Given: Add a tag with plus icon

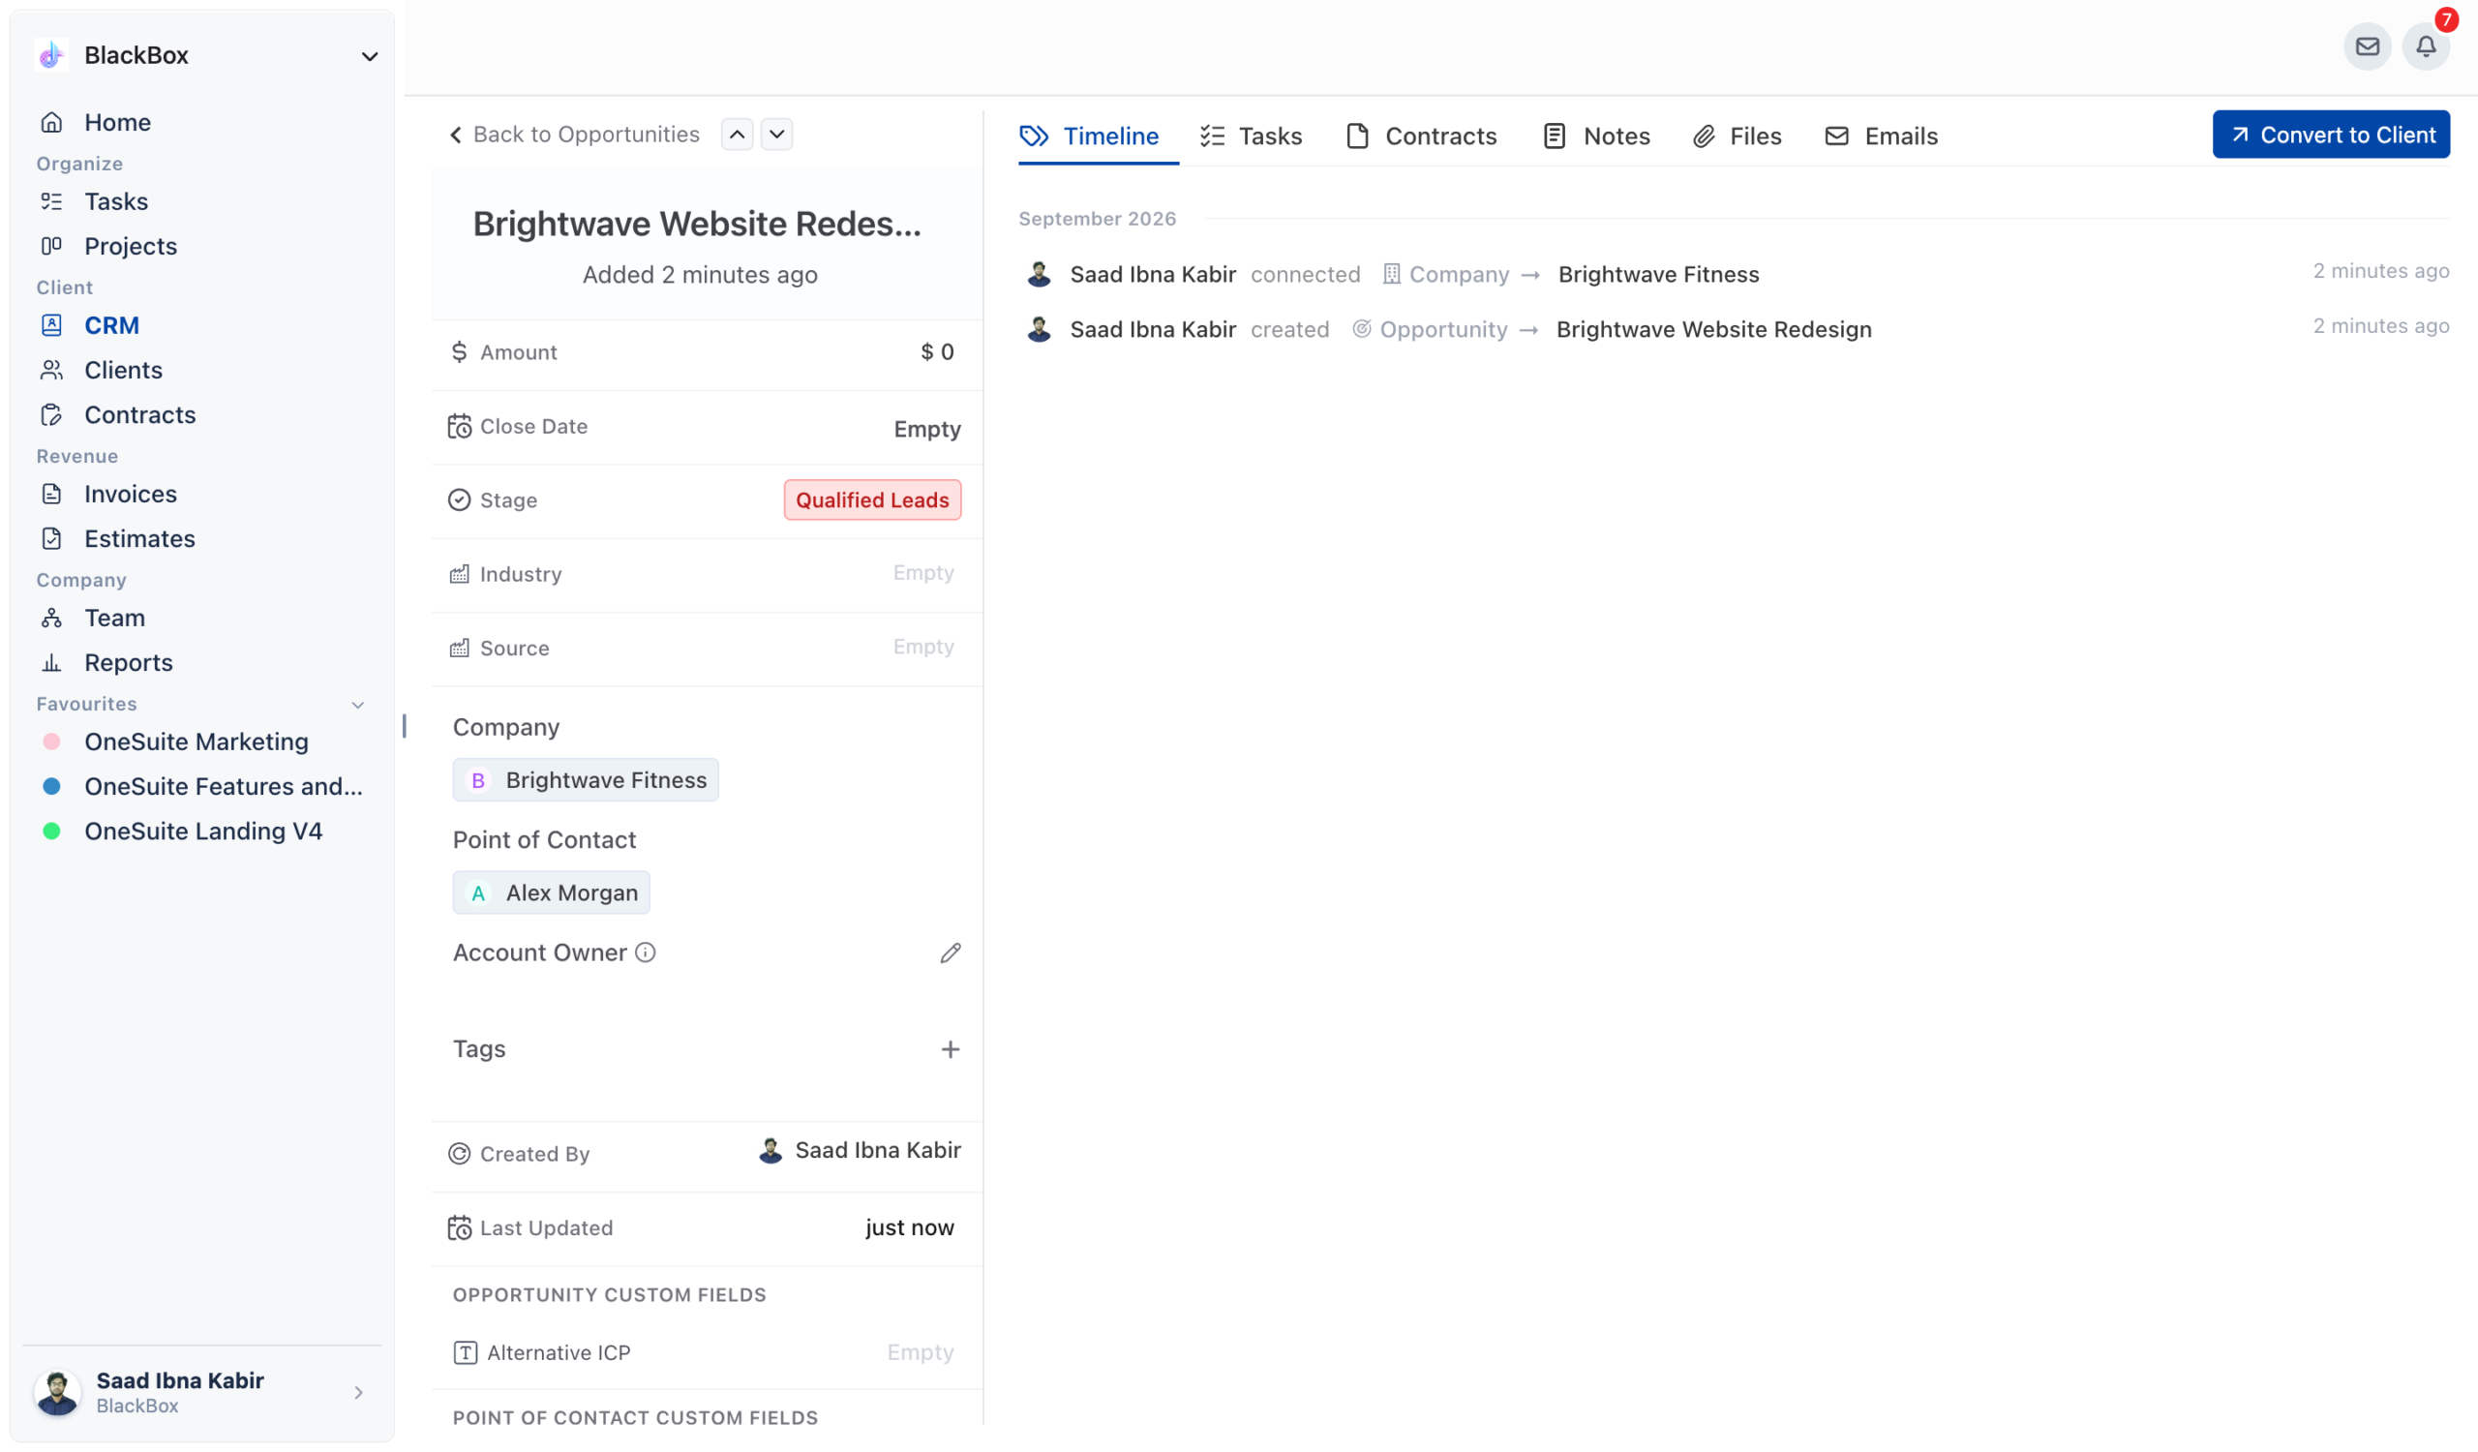Looking at the screenshot, I should [x=950, y=1050].
